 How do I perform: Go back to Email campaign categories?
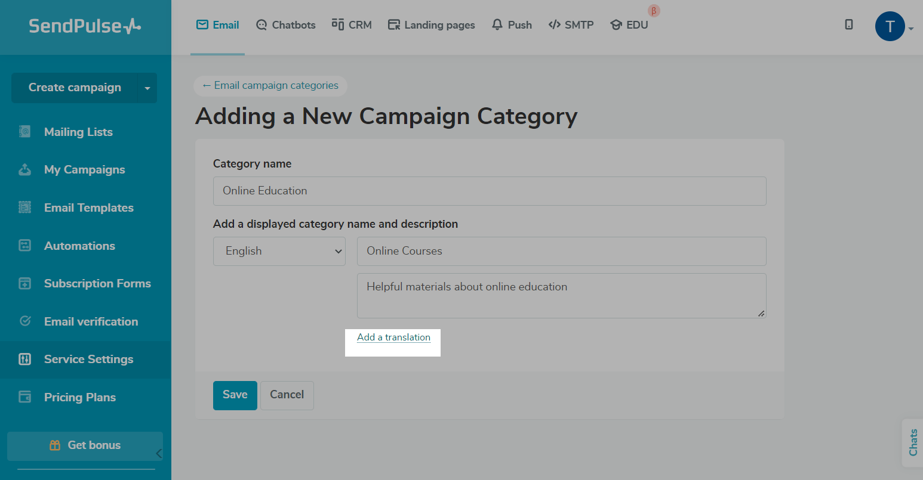(x=270, y=86)
